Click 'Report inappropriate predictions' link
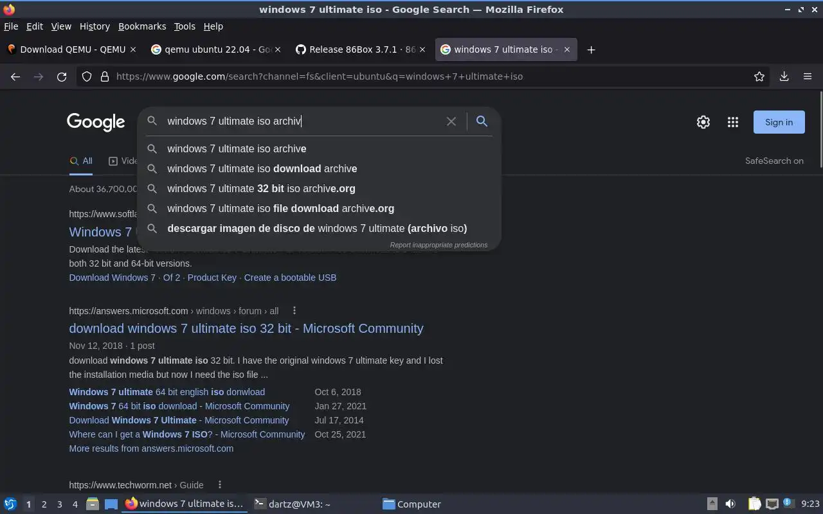 tap(439, 245)
